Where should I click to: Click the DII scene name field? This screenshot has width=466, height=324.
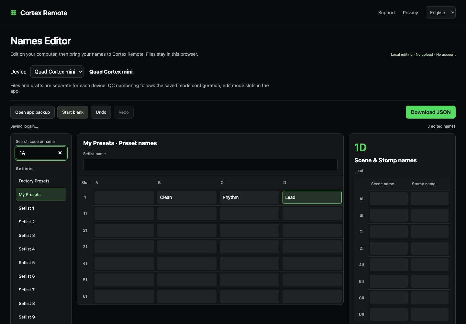(x=389, y=314)
